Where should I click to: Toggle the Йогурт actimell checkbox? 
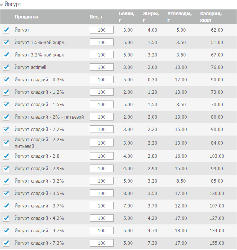click(6, 67)
